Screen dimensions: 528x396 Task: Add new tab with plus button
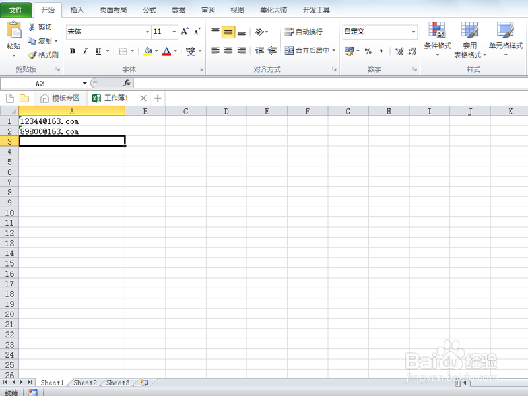(158, 98)
